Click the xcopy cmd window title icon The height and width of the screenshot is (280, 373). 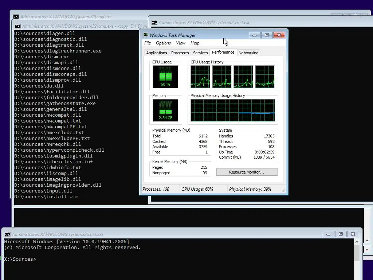17,26
